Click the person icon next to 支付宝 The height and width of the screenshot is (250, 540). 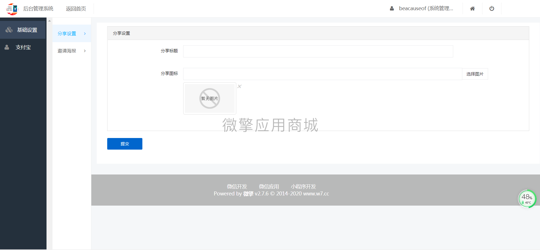(7, 47)
